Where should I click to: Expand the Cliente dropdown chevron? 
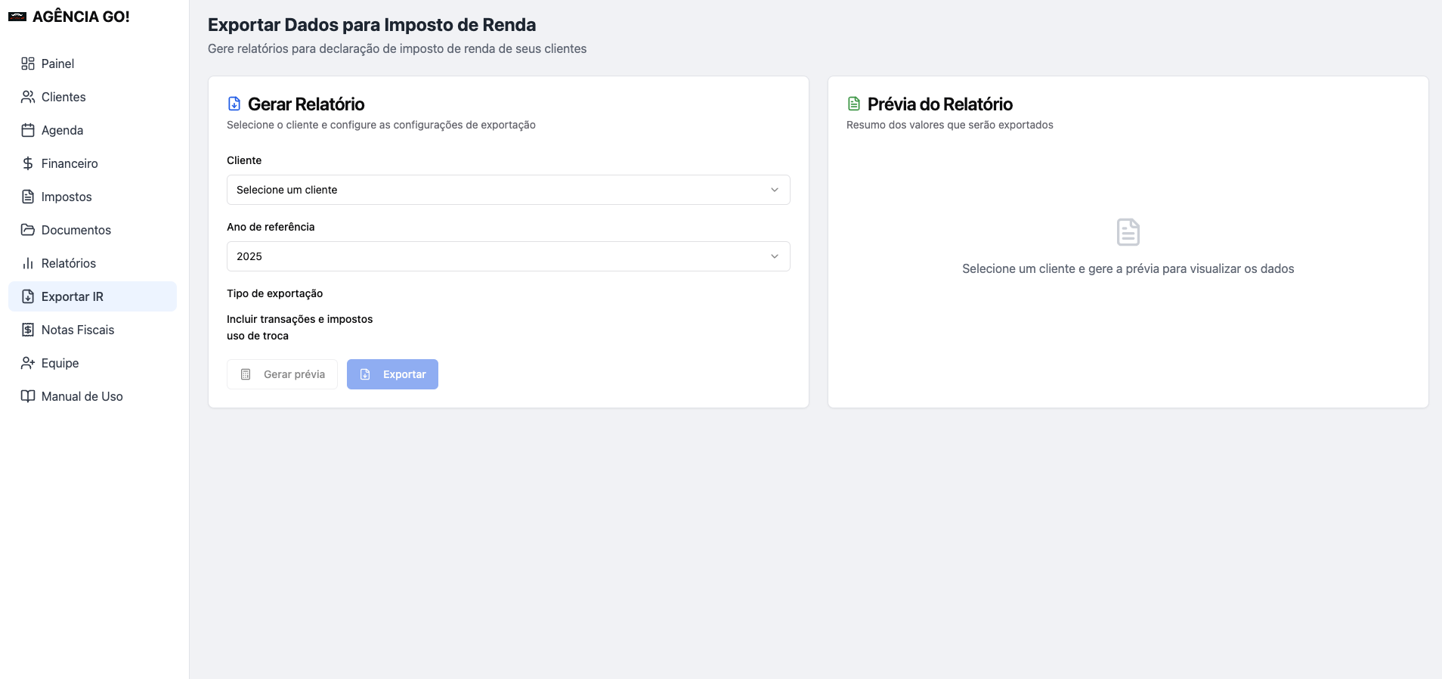[775, 190]
